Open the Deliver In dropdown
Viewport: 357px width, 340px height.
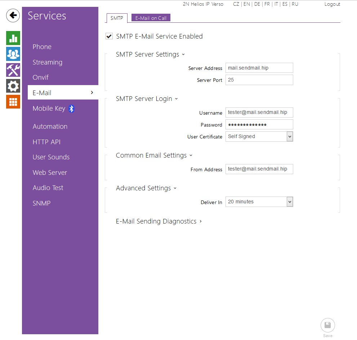259,202
